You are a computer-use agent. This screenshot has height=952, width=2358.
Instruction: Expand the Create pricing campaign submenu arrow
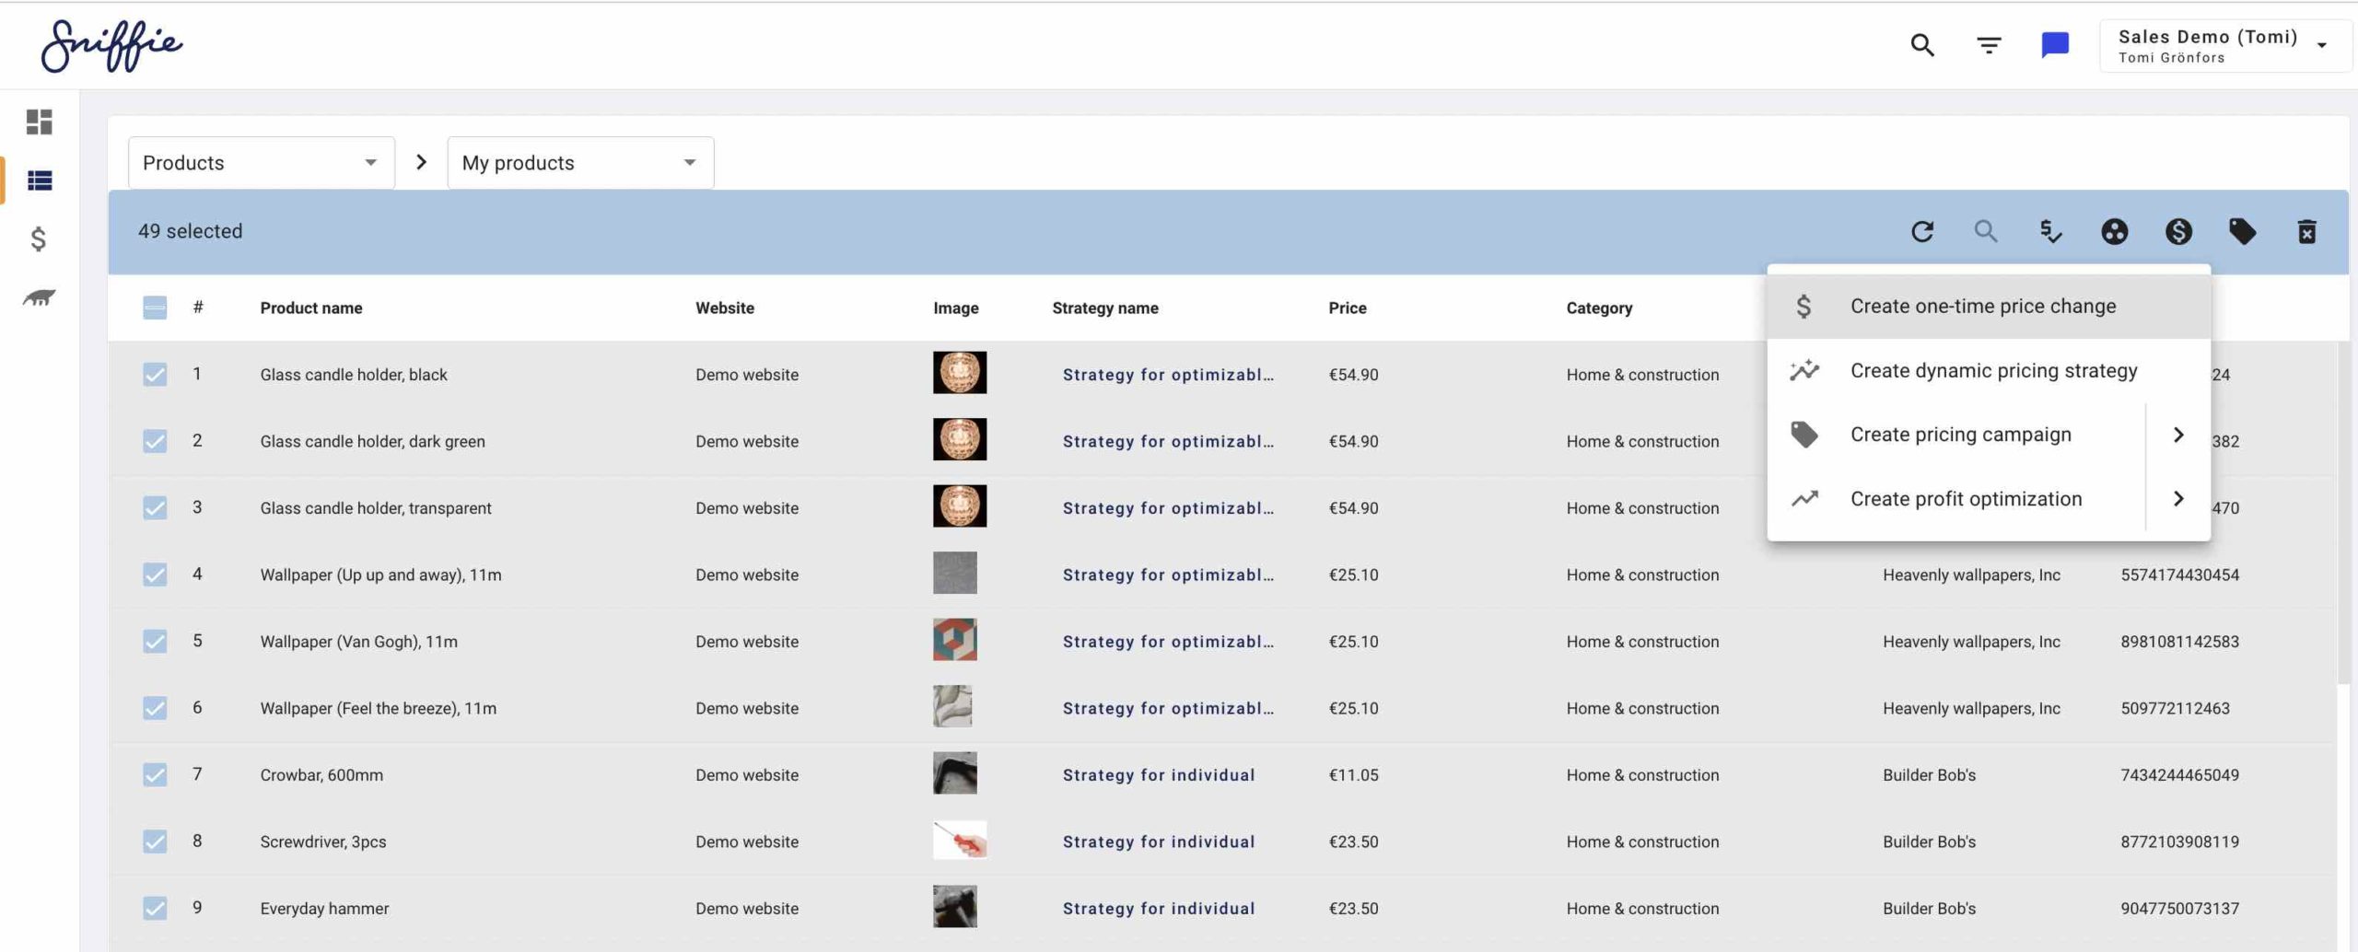[2178, 435]
